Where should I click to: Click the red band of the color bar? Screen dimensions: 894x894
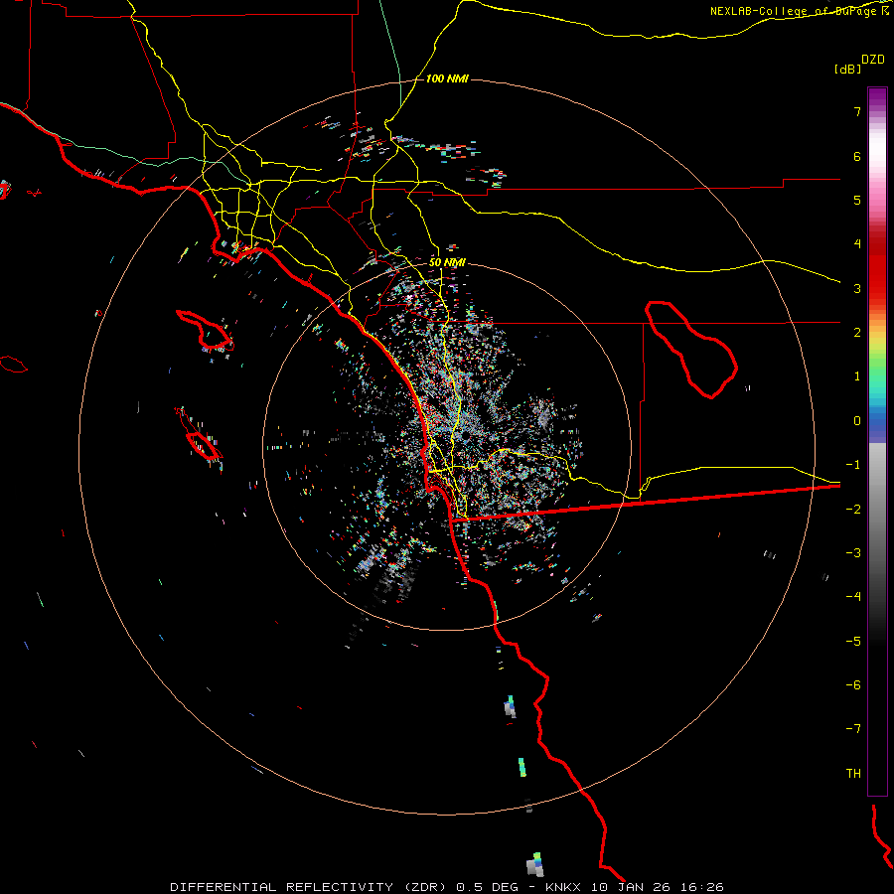click(877, 274)
